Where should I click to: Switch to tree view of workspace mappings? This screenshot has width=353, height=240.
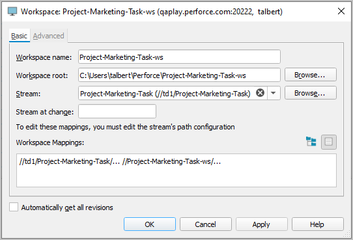click(x=311, y=142)
